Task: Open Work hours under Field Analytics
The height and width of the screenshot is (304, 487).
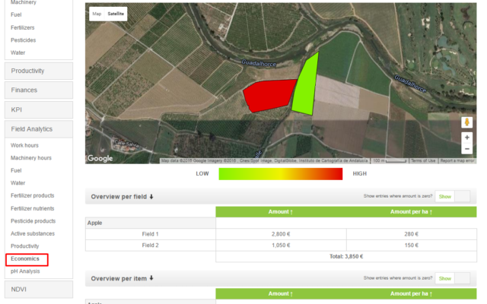Action: coord(24,145)
